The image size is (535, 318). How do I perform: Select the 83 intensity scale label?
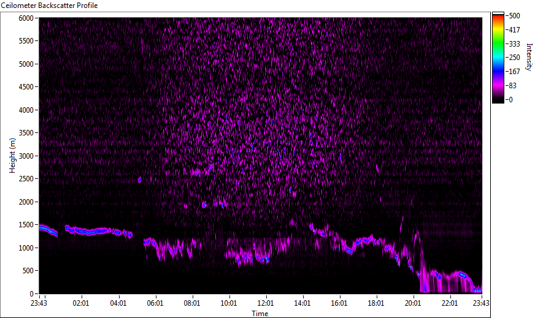(x=512, y=86)
